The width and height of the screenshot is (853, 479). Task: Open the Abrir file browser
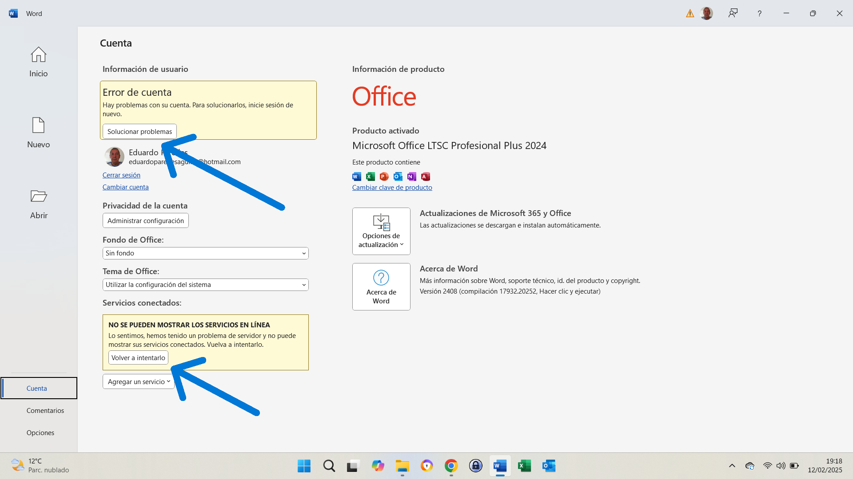tap(38, 204)
